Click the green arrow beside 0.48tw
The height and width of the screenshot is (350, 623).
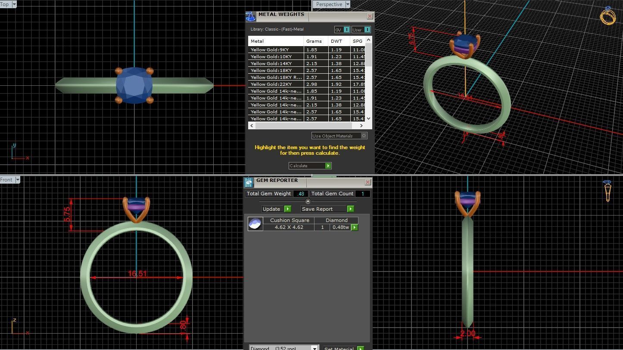coord(355,227)
